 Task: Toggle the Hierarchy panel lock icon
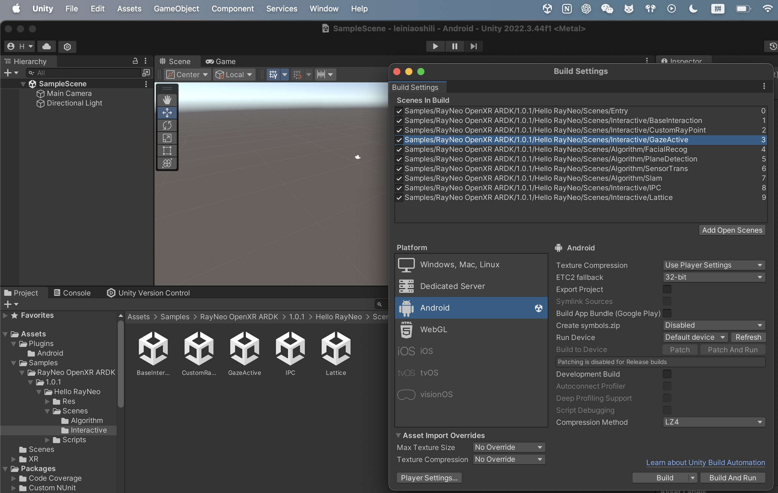coord(135,61)
